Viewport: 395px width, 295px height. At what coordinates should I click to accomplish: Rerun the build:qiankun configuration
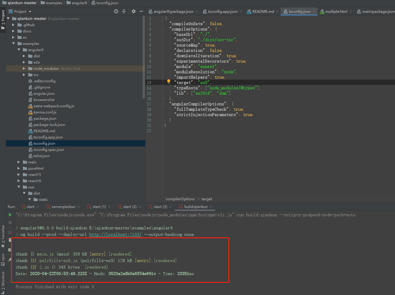pos(10,214)
